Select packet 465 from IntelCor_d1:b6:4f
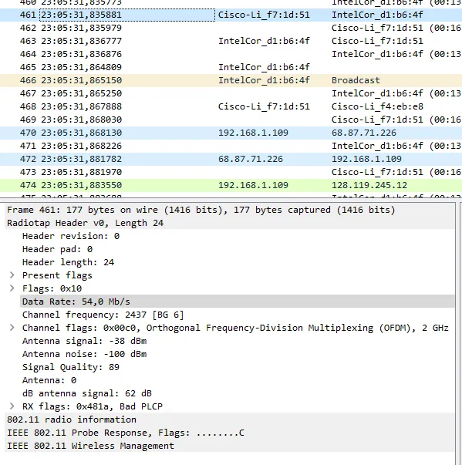The width and height of the screenshot is (462, 465). 231,67
